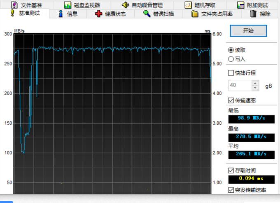
Task: Click the blue Info icon
Action: click(x=61, y=14)
